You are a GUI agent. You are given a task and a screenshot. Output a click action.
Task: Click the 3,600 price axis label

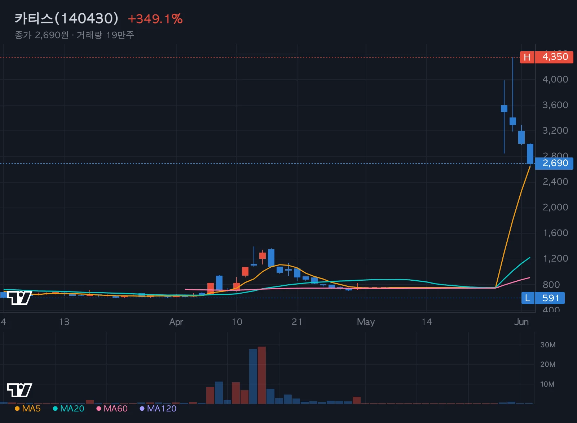coord(555,105)
